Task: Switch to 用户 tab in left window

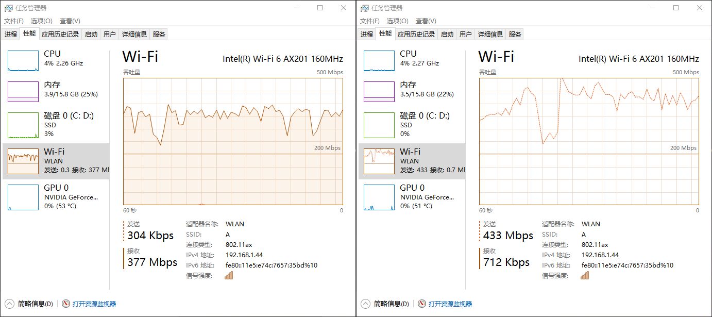Action: coord(110,35)
